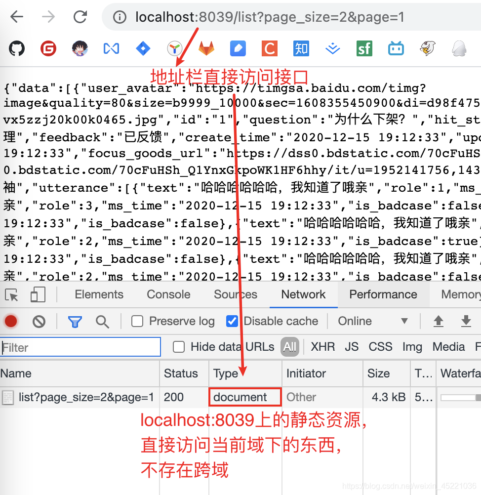The height and width of the screenshot is (495, 481).
Task: Select the list?page_size=2&page=1 request row
Action: coord(240,397)
